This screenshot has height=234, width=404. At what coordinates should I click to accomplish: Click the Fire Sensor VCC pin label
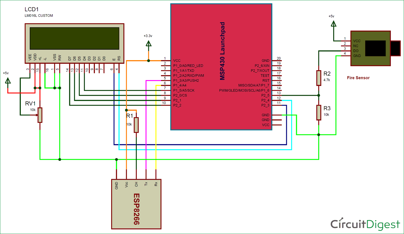pyautogui.click(x=357, y=41)
